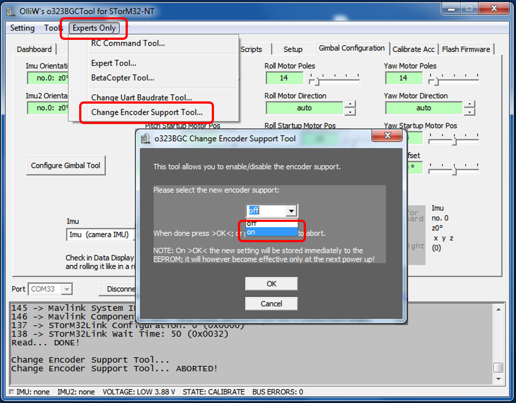Open the Imu (camera IMU) dropdown

click(101, 235)
